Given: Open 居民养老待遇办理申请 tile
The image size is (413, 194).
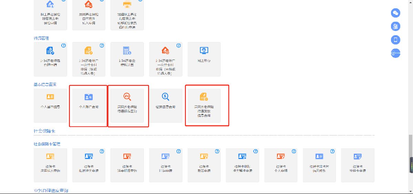Looking at the screenshot, I should (x=50, y=59).
